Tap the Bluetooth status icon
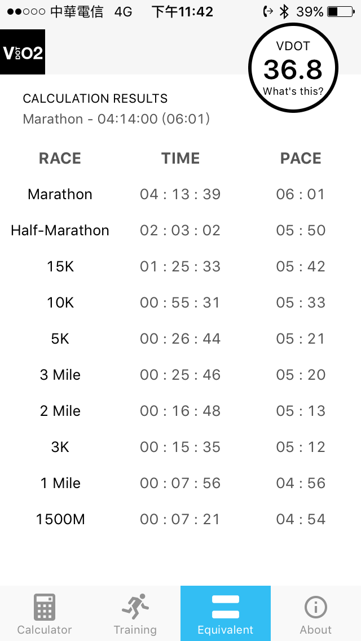Image resolution: width=361 pixels, height=641 pixels. click(284, 12)
